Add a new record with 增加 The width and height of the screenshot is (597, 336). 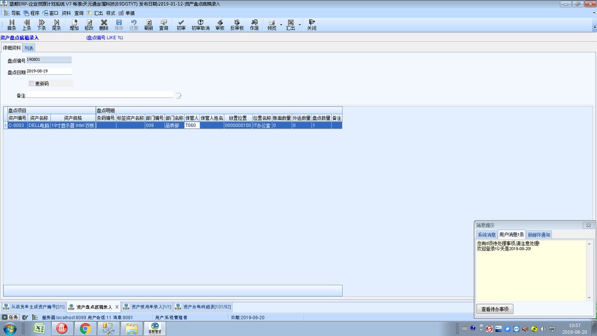(74, 25)
